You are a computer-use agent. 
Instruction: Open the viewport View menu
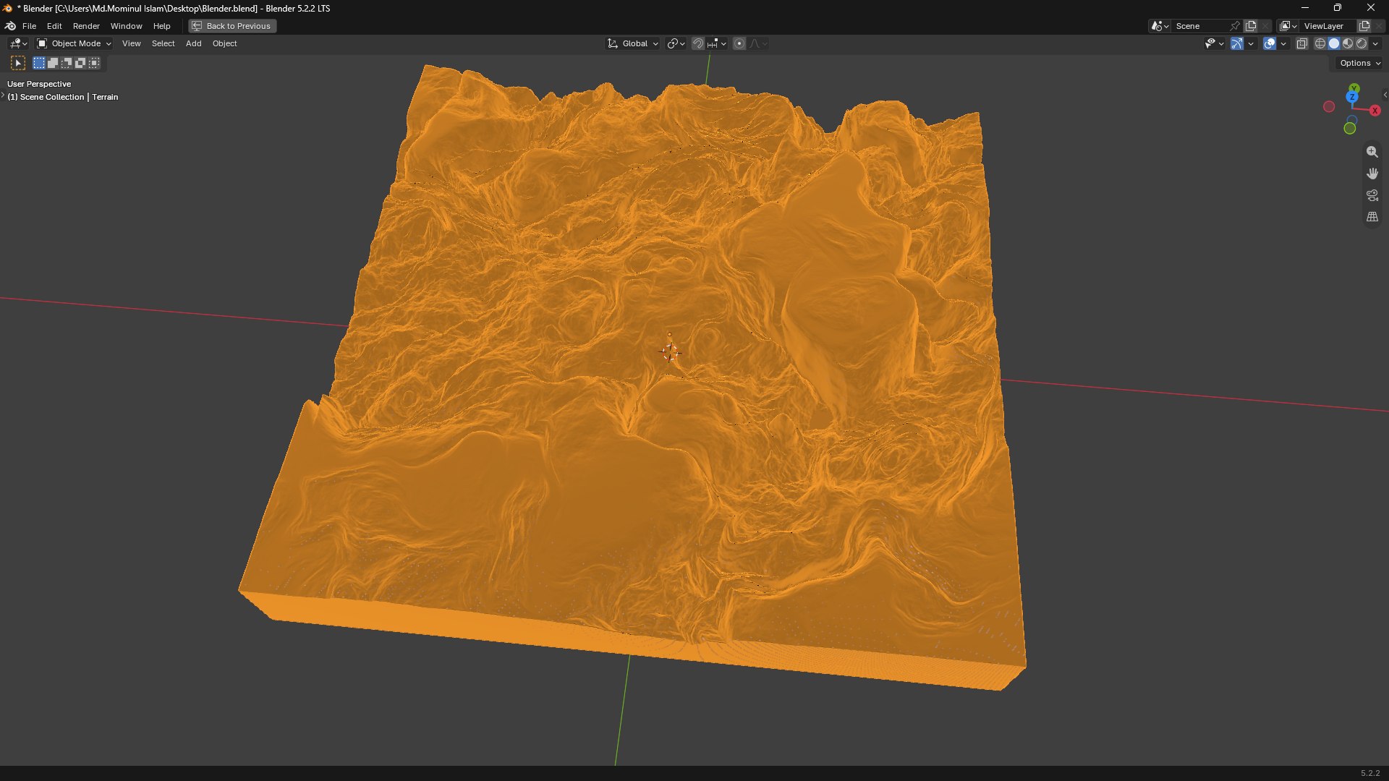pos(131,43)
